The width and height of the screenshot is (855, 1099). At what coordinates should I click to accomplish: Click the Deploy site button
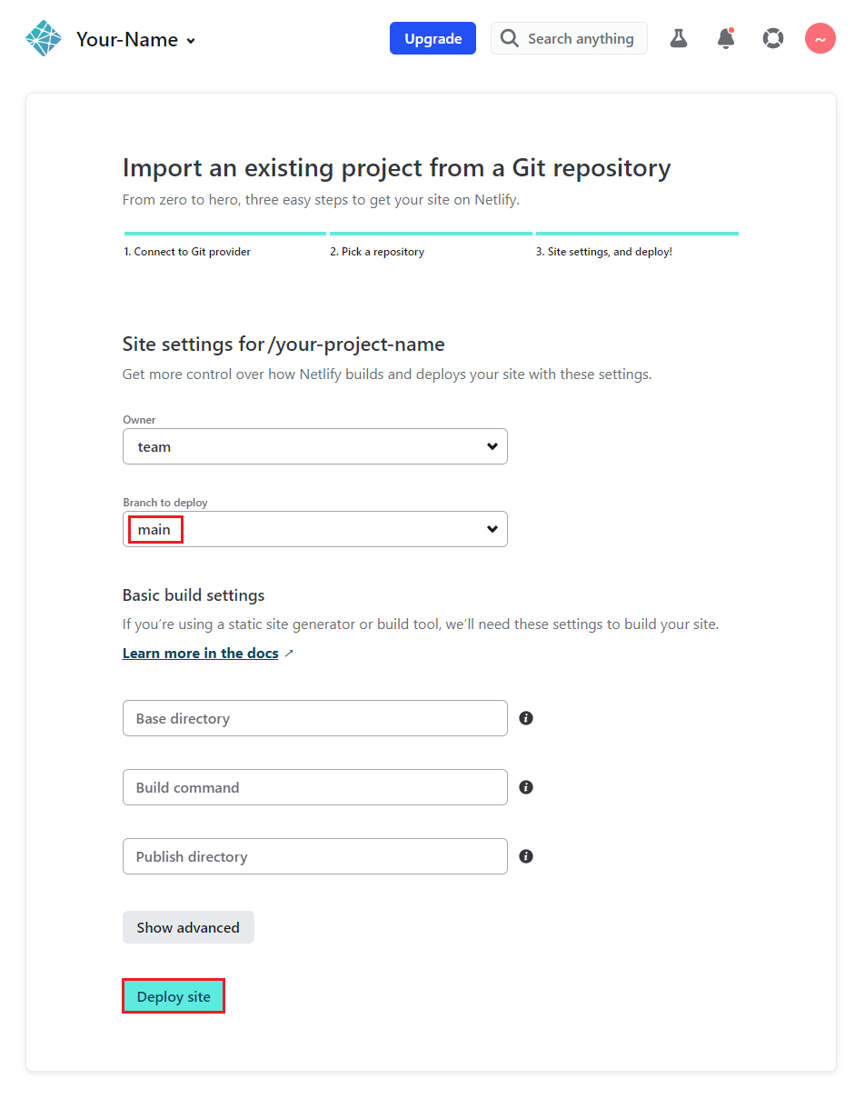pyautogui.click(x=173, y=995)
